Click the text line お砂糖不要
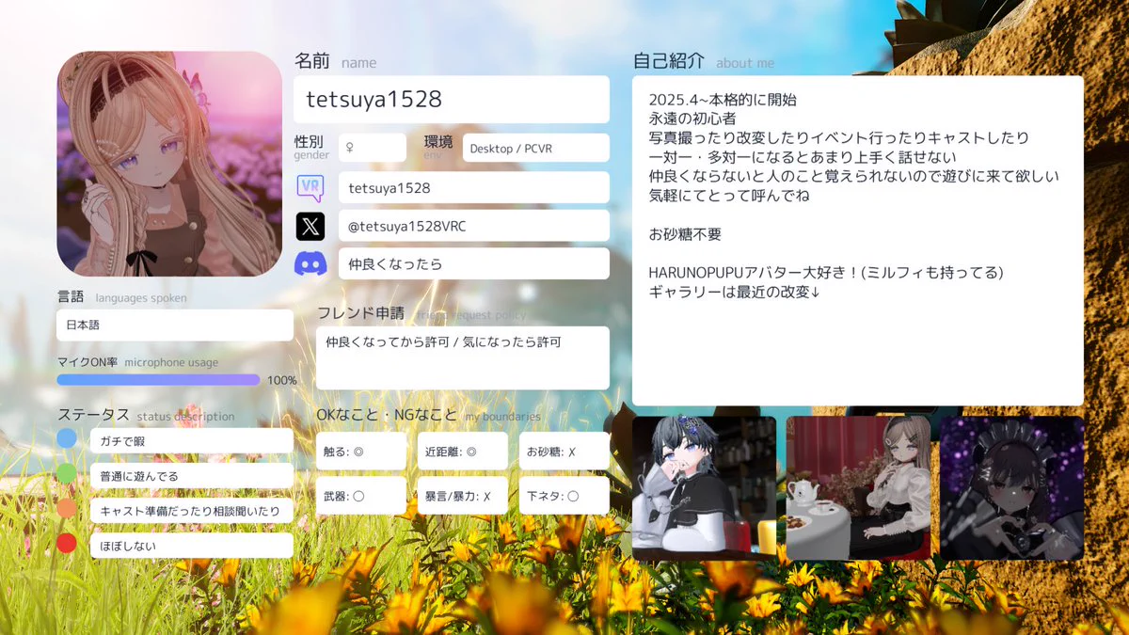The width and height of the screenshot is (1129, 635). [x=685, y=233]
